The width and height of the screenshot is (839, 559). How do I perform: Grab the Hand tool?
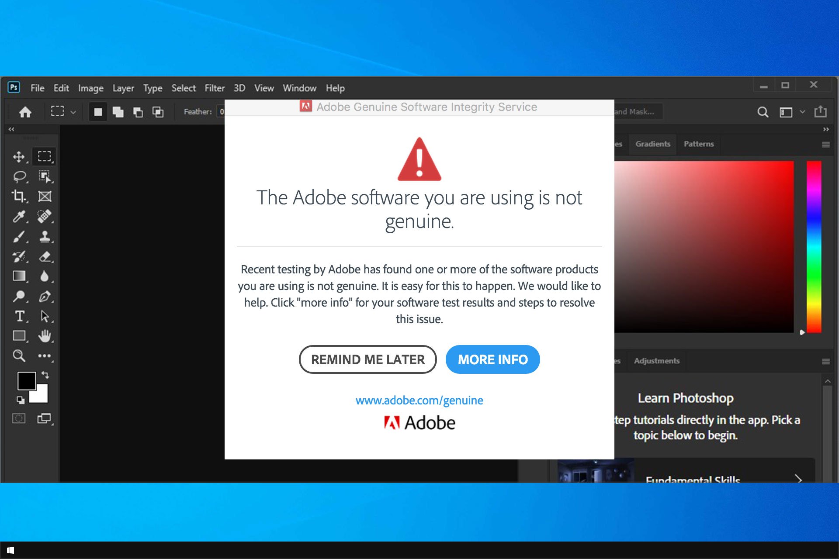coord(44,336)
